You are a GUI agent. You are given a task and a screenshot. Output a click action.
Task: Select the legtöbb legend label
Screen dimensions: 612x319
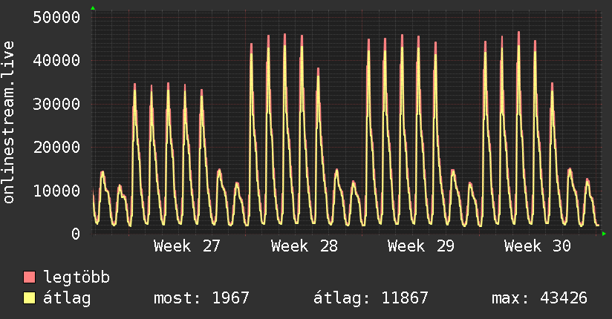[x=76, y=277]
